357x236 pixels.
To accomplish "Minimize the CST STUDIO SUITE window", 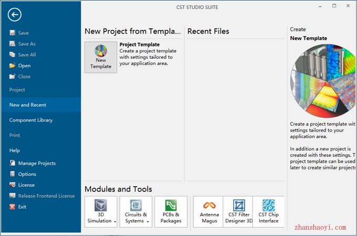I will pos(320,6).
